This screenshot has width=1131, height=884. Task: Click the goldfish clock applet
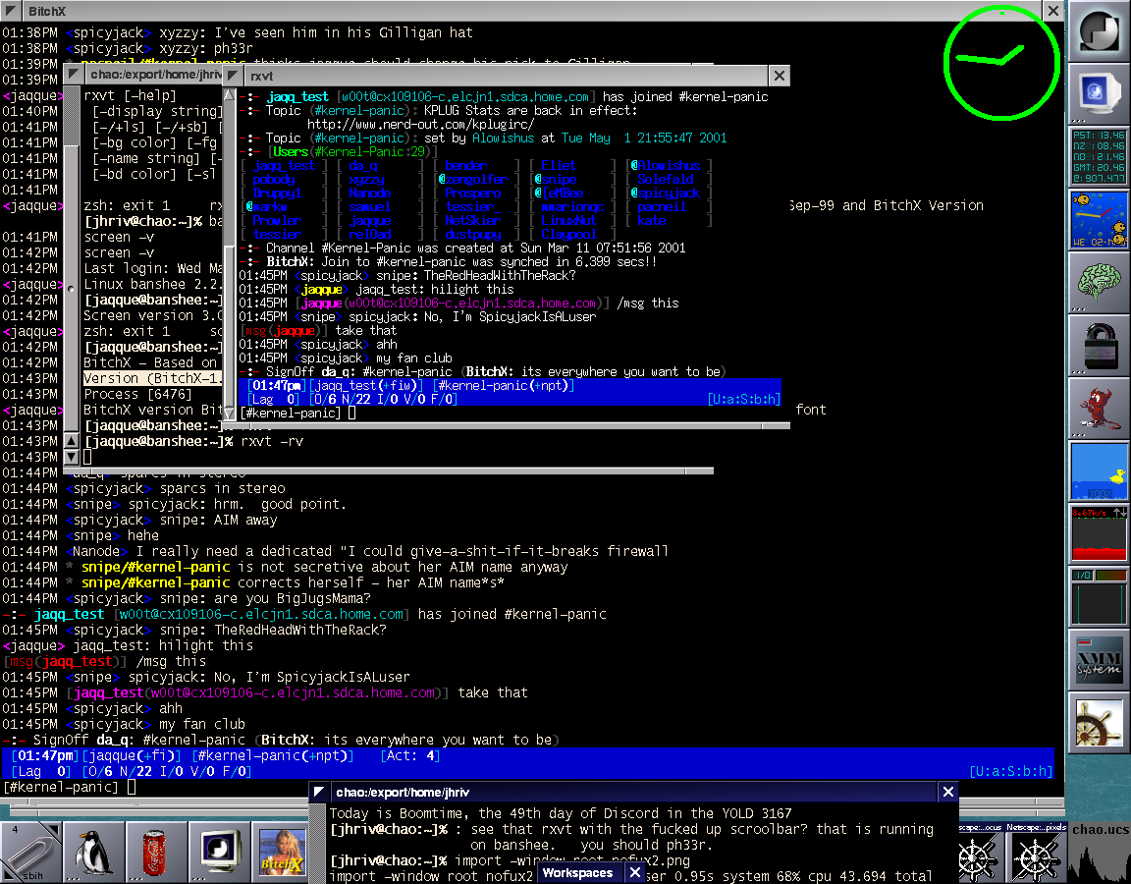pos(1099,219)
